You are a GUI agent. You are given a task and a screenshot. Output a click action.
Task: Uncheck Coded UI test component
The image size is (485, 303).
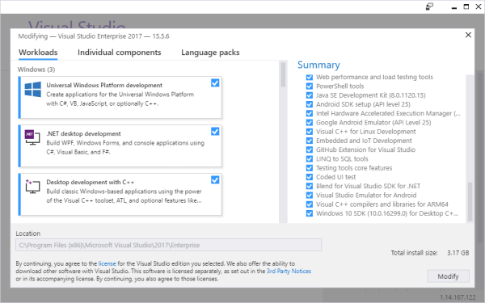pos(310,177)
